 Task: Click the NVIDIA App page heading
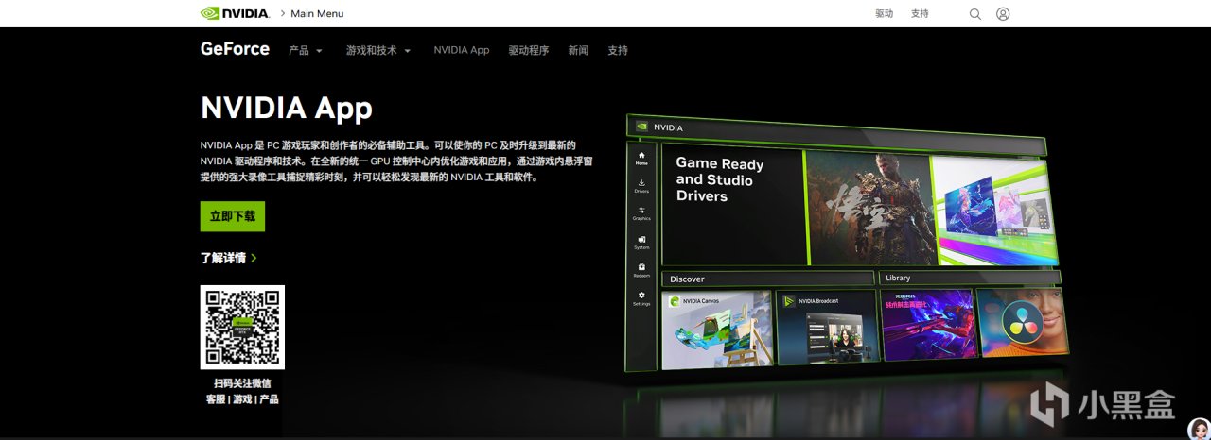coord(287,108)
